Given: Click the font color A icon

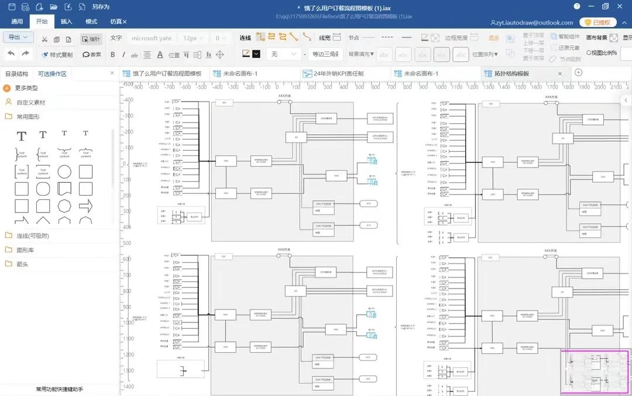Looking at the screenshot, I should pos(160,55).
